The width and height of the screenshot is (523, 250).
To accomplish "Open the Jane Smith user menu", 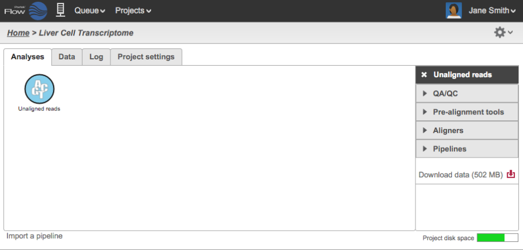I will click(x=492, y=10).
